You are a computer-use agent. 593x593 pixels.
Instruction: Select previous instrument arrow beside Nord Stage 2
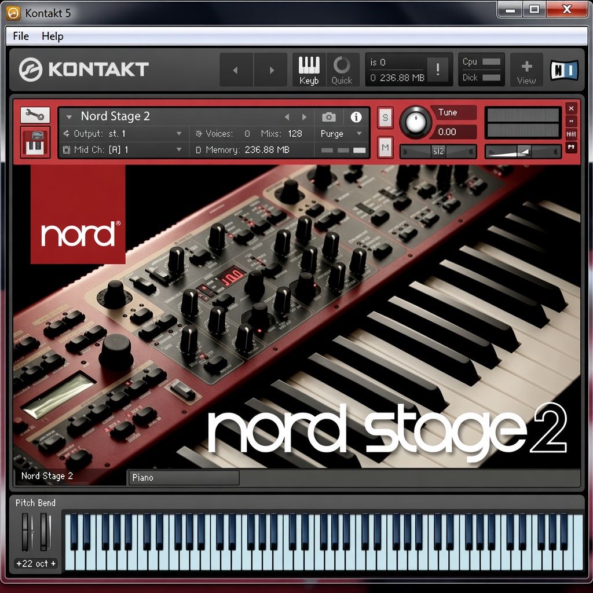[x=287, y=117]
